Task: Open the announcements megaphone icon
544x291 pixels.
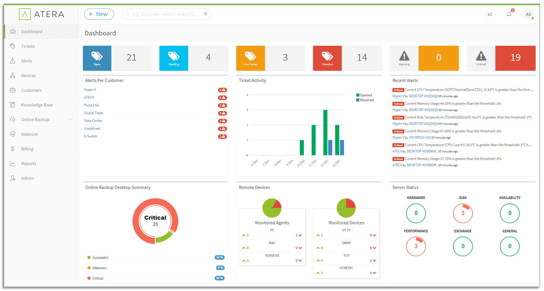Action: (x=490, y=14)
